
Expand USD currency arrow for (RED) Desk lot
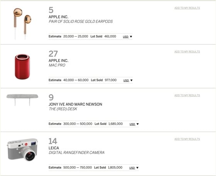[137, 124]
